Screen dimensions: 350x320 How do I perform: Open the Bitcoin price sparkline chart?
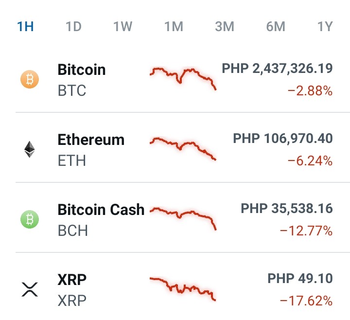(183, 79)
